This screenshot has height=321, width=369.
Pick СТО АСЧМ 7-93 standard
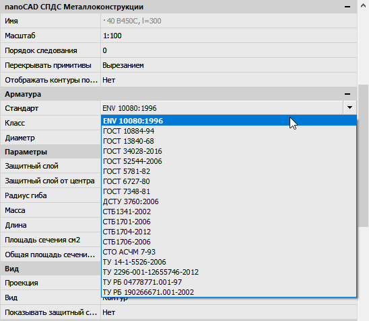pyautogui.click(x=229, y=252)
